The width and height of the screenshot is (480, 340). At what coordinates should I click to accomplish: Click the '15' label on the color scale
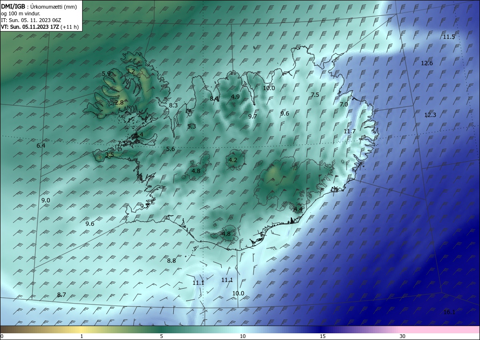pyautogui.click(x=323, y=336)
